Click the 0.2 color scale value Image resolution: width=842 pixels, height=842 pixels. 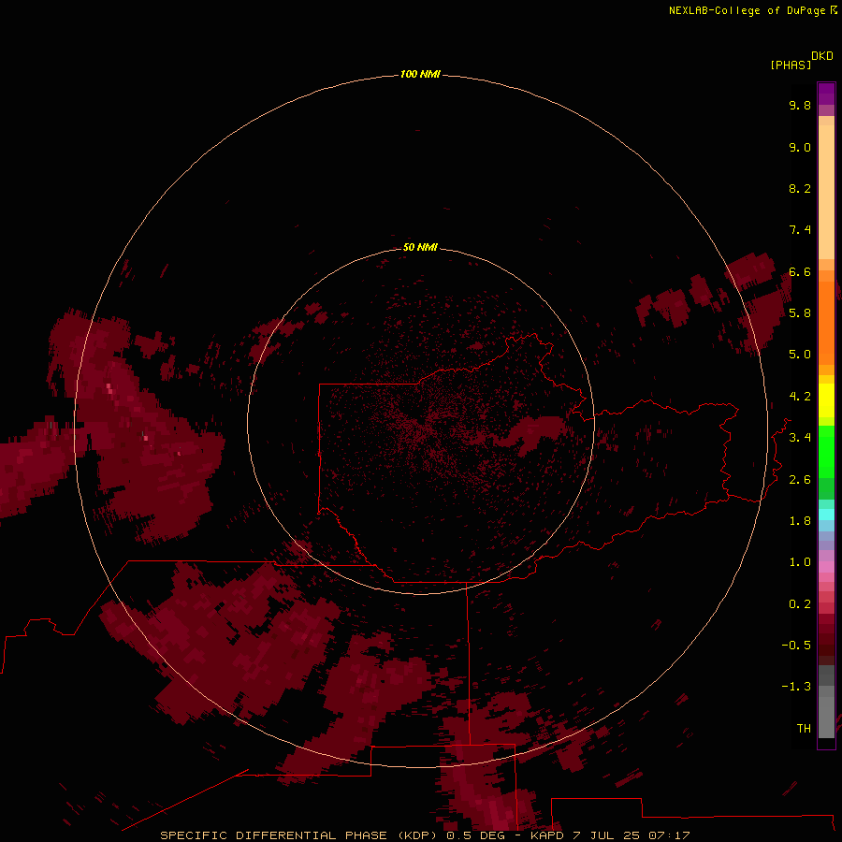pyautogui.click(x=800, y=604)
